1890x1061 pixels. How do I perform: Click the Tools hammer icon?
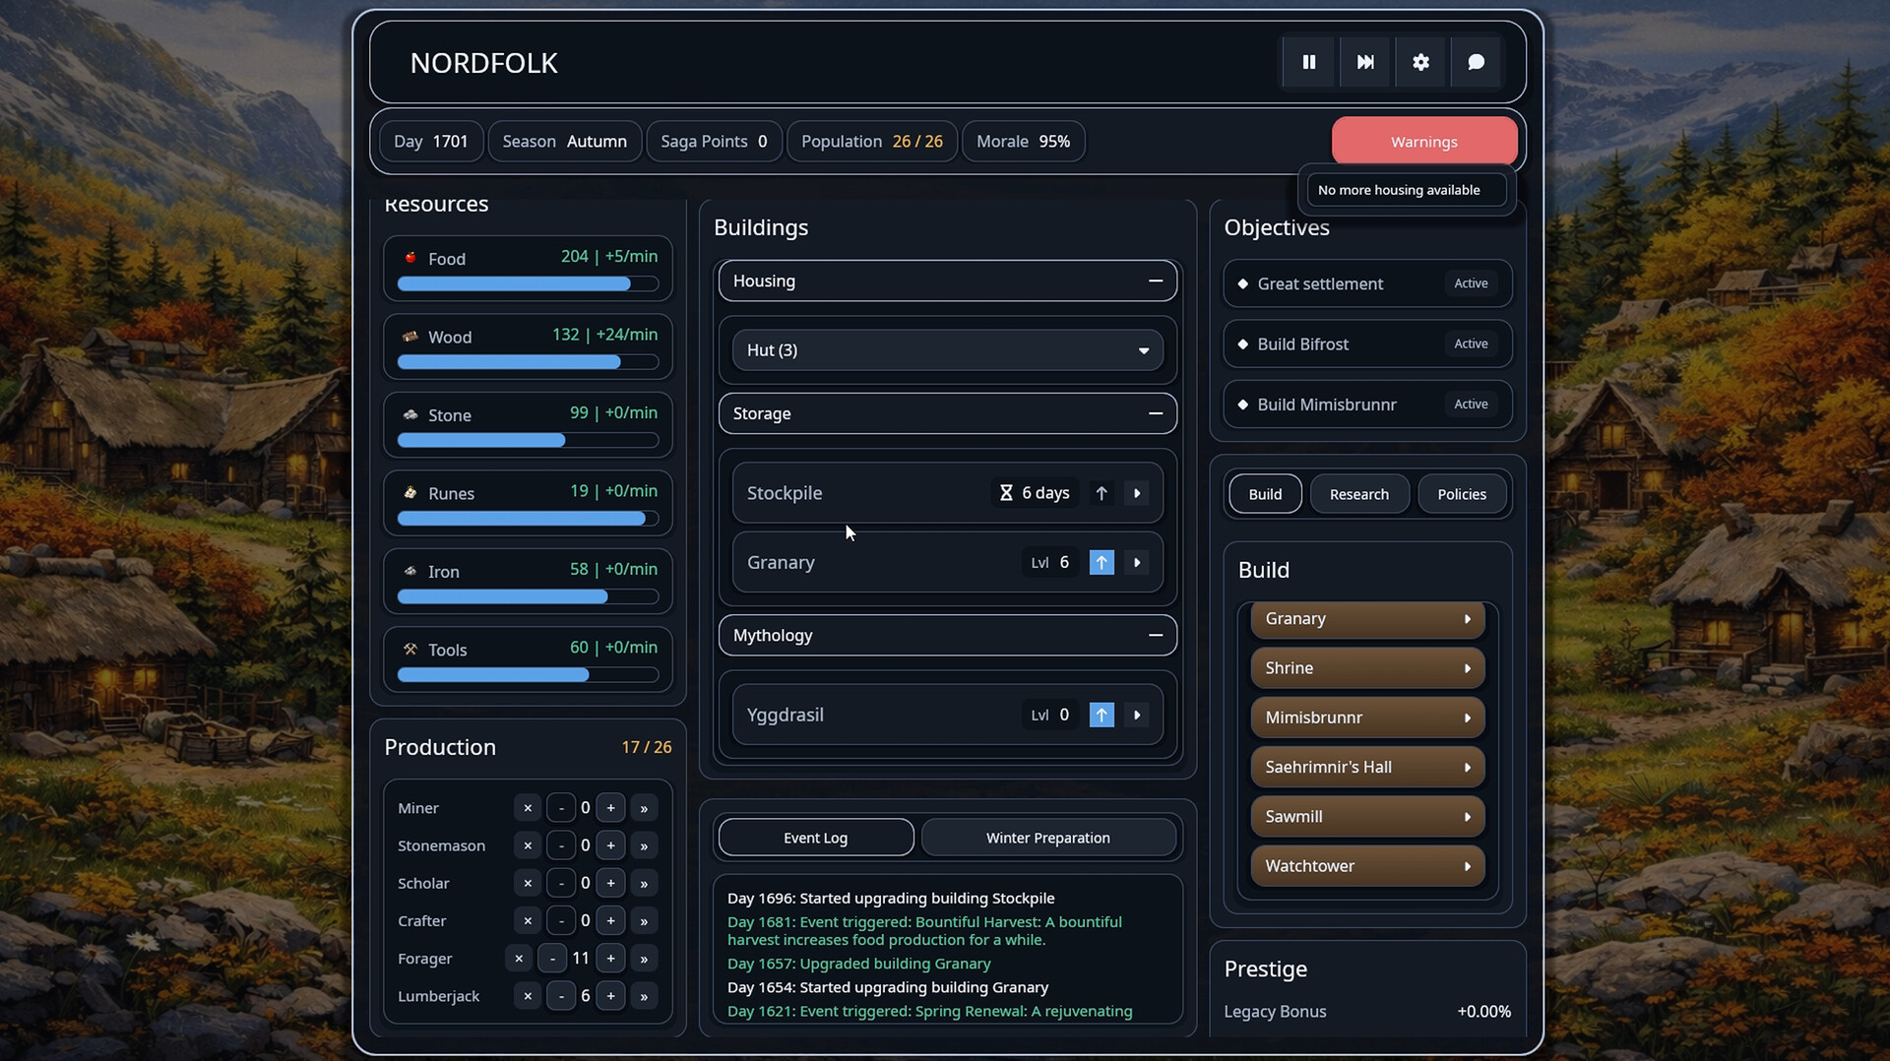410,650
